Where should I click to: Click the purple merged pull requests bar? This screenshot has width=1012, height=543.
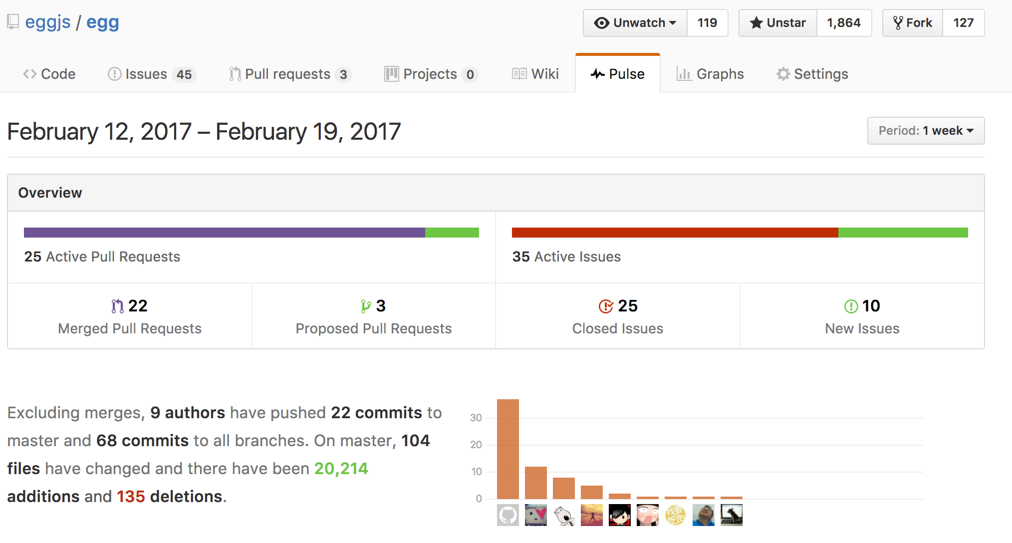point(225,233)
